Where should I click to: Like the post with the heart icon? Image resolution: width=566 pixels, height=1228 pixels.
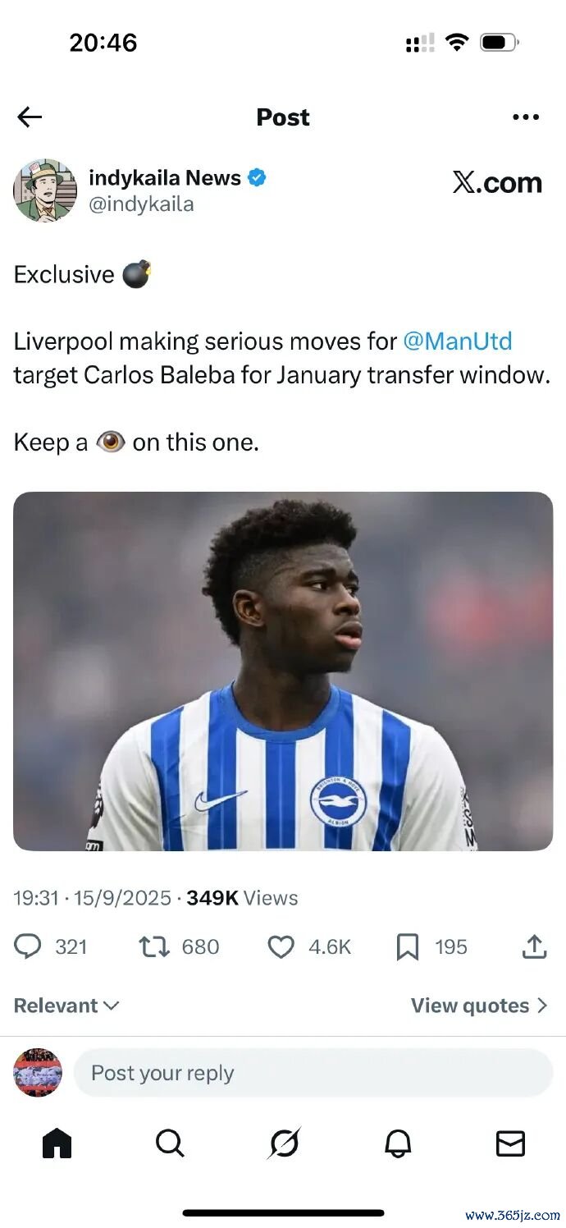(281, 946)
